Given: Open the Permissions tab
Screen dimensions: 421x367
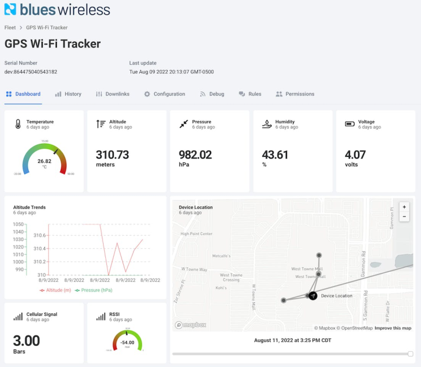Looking at the screenshot, I should [295, 94].
